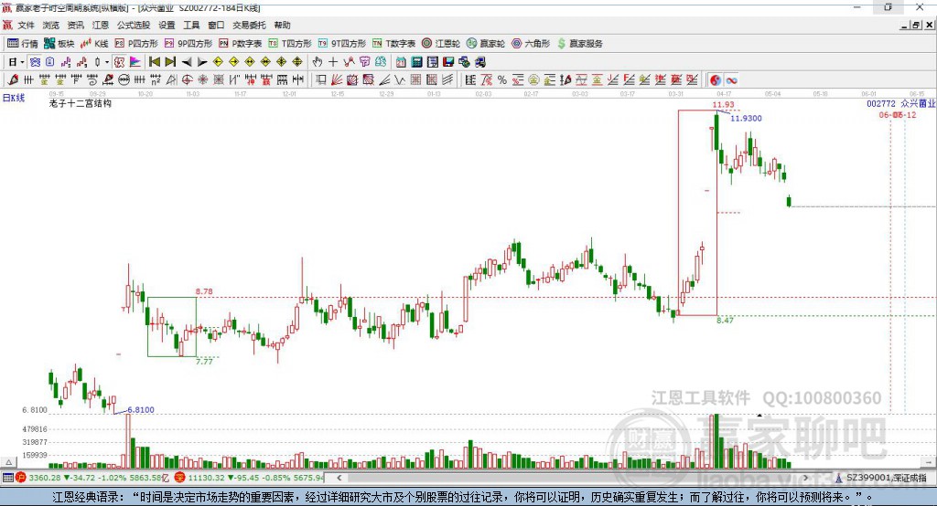Select the percent % retracement tool
Screen dimensions: 937x506
502,80
